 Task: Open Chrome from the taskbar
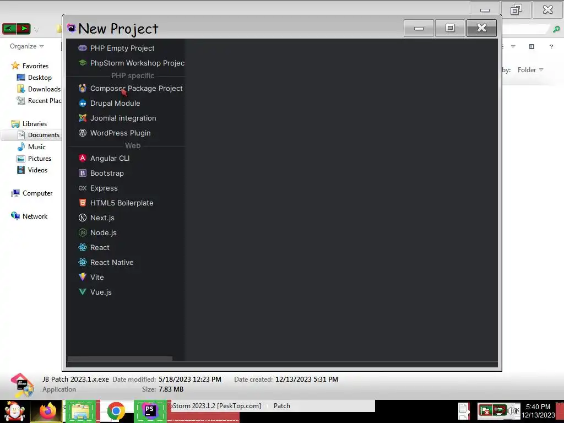tap(116, 411)
